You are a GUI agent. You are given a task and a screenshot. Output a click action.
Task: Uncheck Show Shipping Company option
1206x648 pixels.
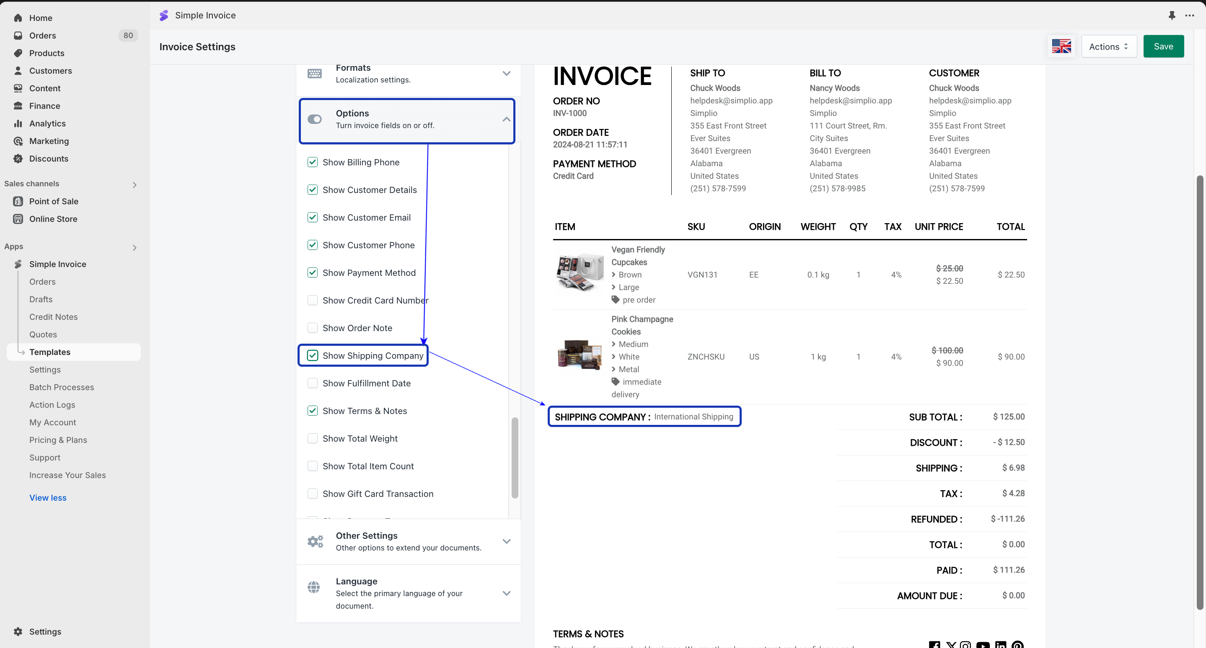(312, 355)
